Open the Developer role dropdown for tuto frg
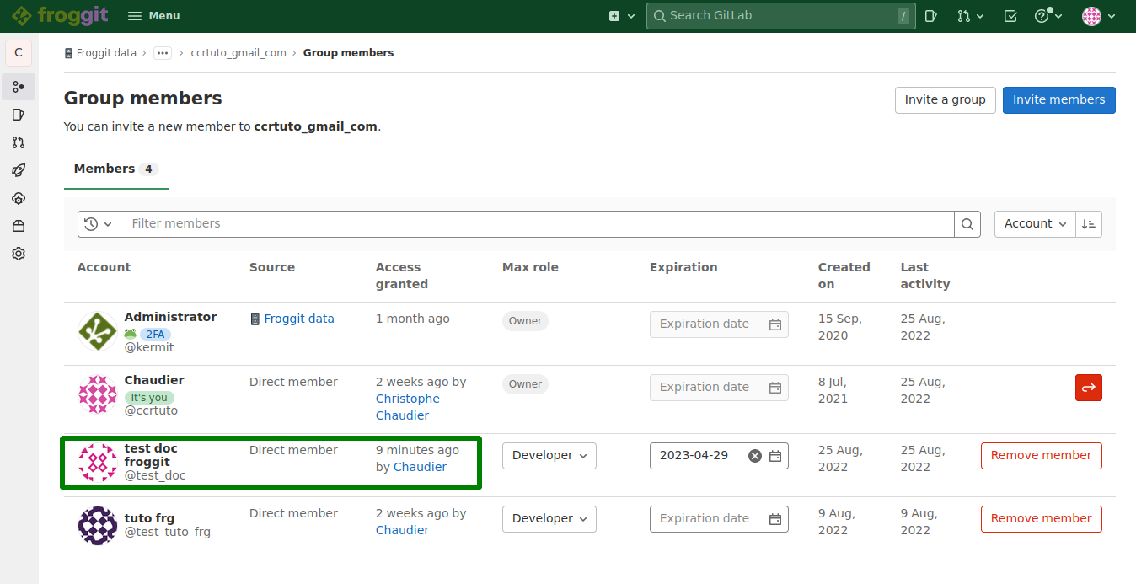1136x584 pixels. [x=549, y=519]
